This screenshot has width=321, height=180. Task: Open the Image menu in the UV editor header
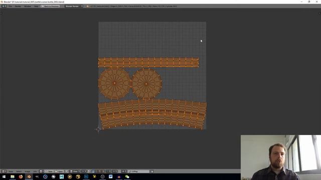[27, 171]
